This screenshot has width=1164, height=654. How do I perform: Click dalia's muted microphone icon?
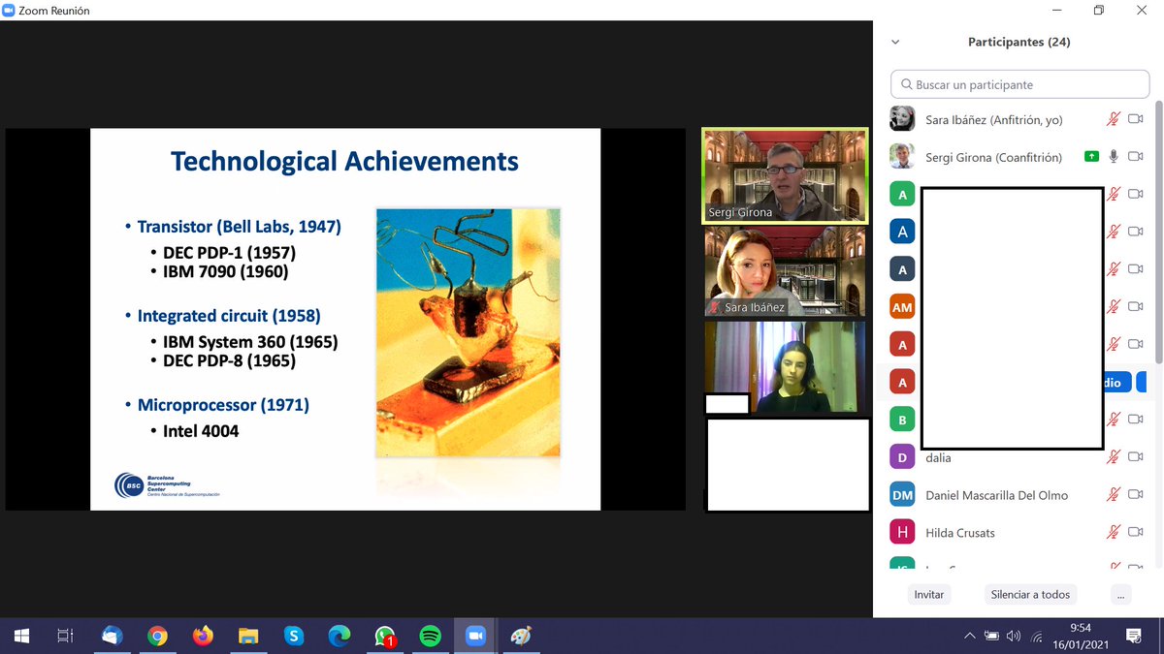coord(1114,457)
